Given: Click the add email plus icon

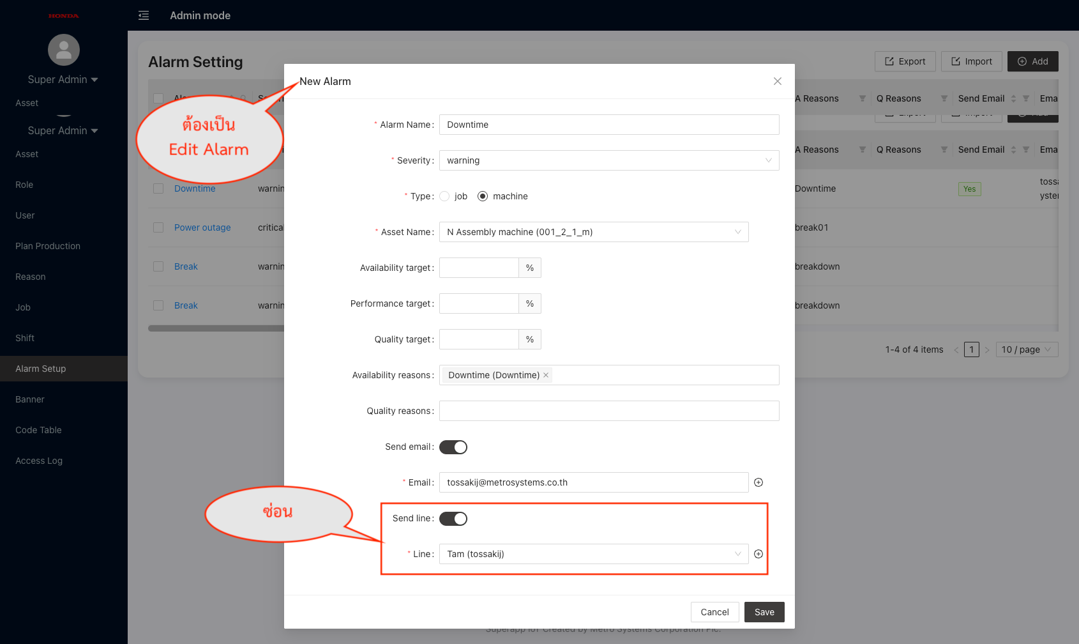Looking at the screenshot, I should point(758,482).
